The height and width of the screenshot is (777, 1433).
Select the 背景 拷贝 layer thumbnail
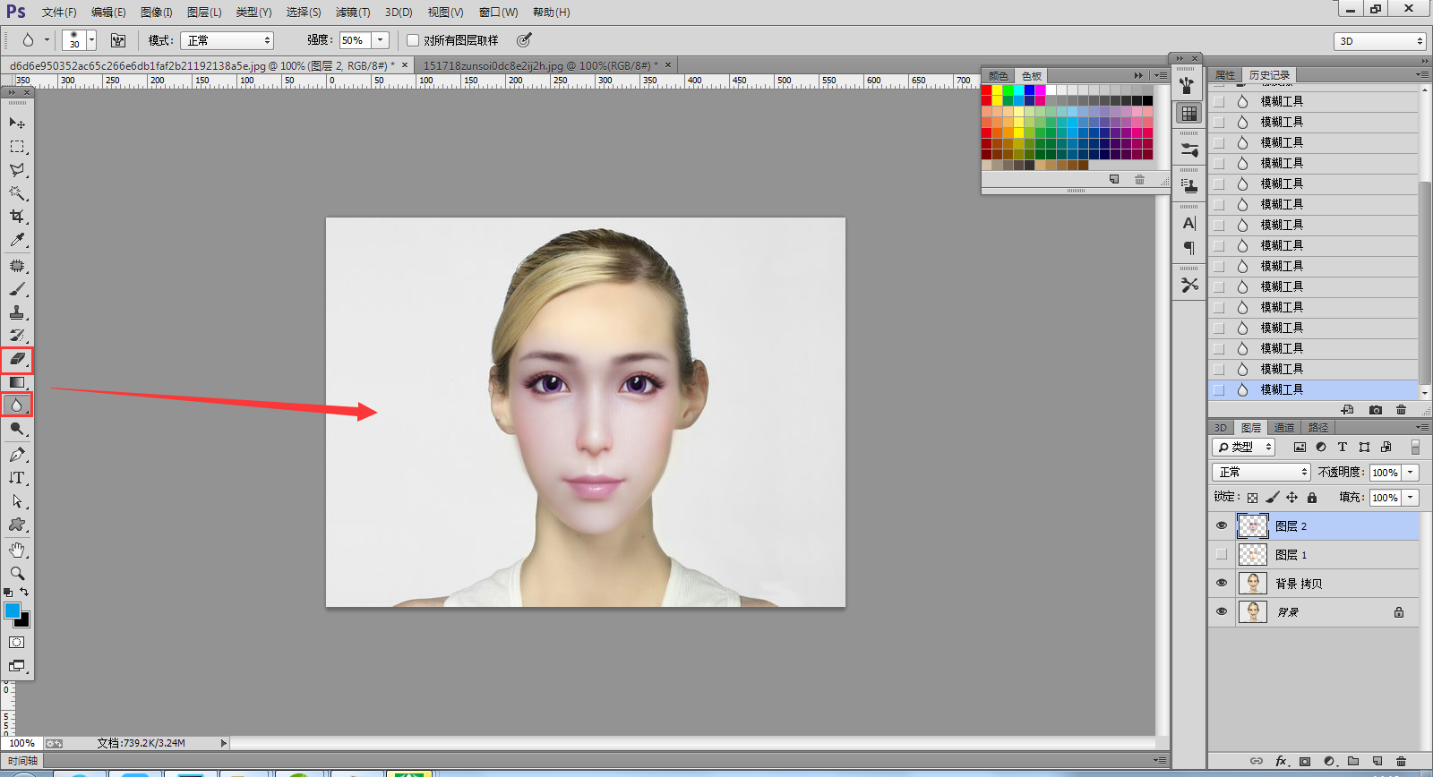tap(1252, 584)
